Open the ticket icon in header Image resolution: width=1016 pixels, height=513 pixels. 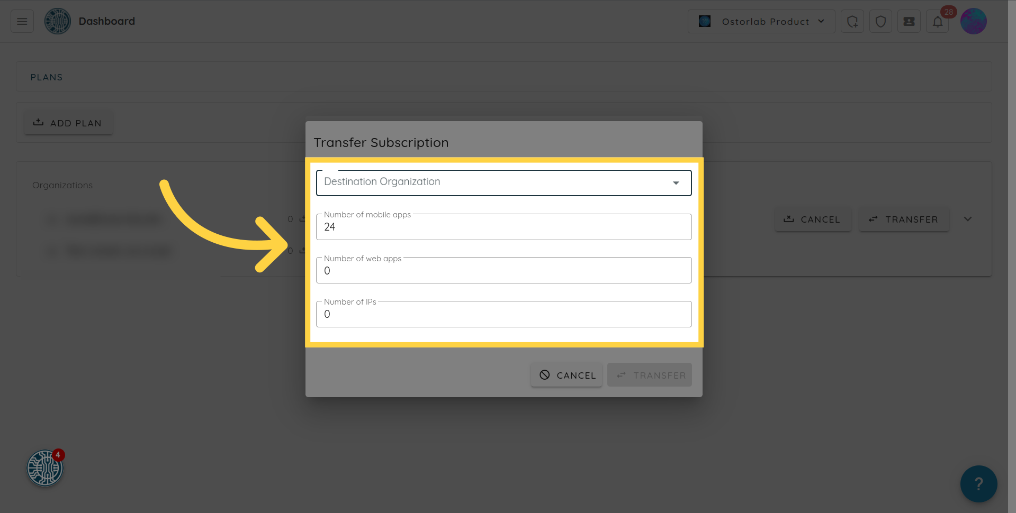[x=909, y=22]
